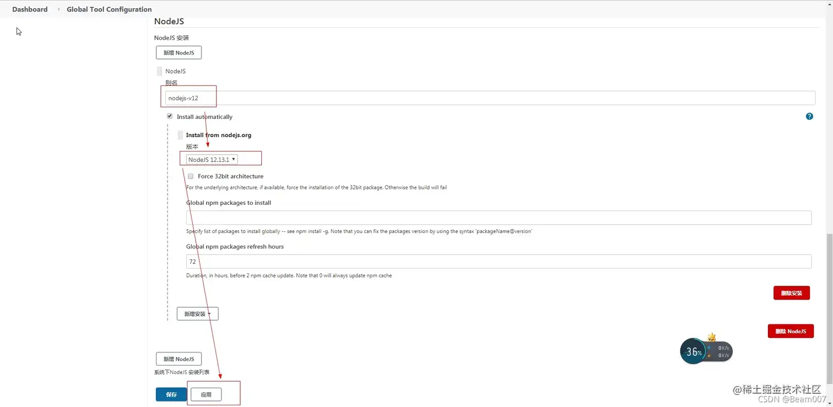Go to Dashboard breadcrumb
The width and height of the screenshot is (833, 407).
click(30, 9)
